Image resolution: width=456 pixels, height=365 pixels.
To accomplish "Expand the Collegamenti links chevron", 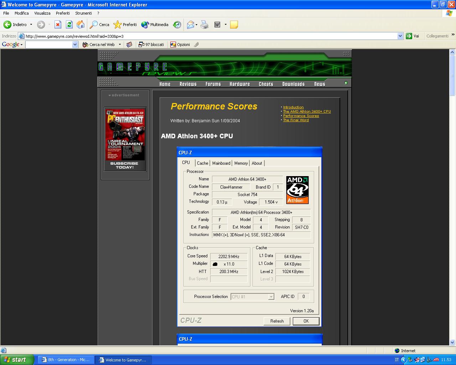I will pyautogui.click(x=453, y=35).
